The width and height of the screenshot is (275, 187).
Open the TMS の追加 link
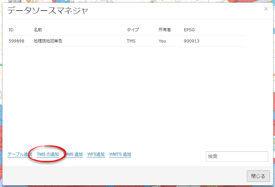[48, 154]
